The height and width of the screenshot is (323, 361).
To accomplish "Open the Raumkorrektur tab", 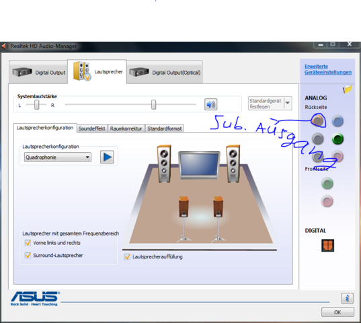I will coord(126,129).
